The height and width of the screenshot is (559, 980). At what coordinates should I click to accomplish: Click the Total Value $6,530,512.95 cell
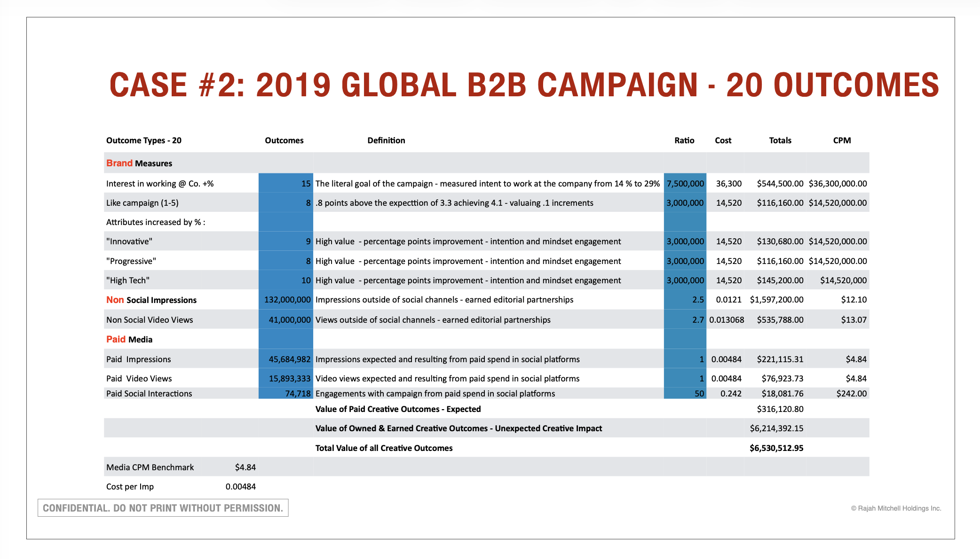pyautogui.click(x=776, y=448)
